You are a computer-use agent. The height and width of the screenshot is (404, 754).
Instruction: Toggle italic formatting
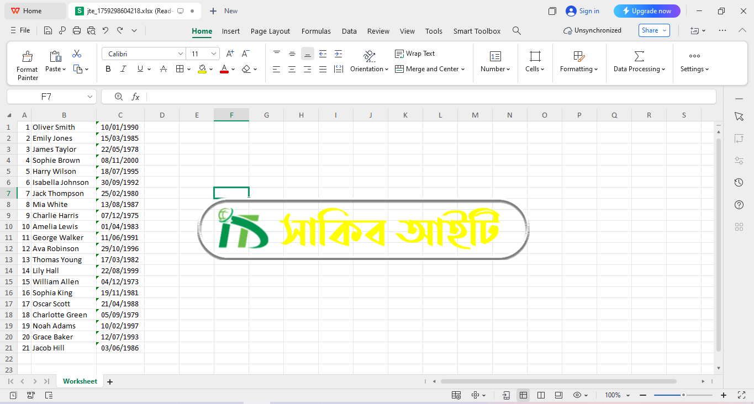pyautogui.click(x=123, y=69)
